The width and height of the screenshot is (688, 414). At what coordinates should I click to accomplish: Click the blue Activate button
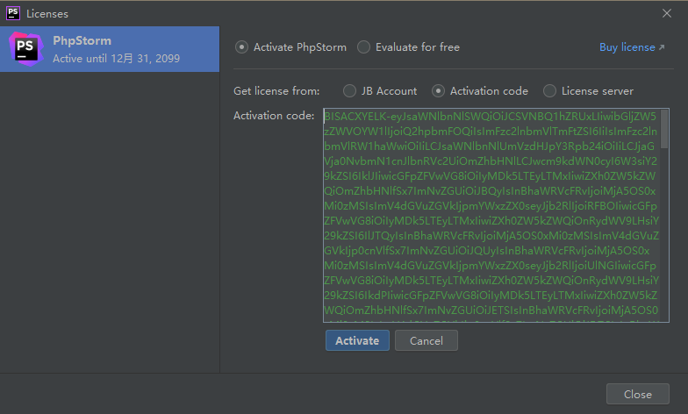pos(357,340)
